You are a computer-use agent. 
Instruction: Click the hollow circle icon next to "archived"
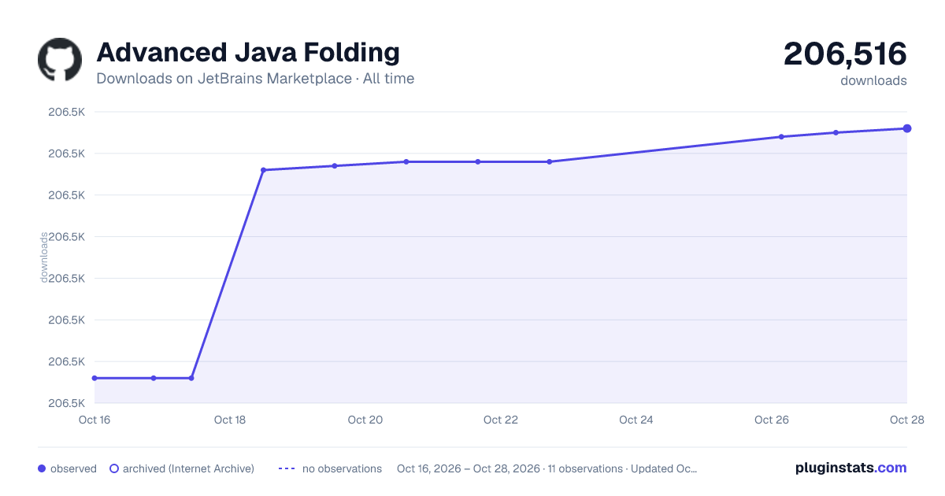coord(113,468)
